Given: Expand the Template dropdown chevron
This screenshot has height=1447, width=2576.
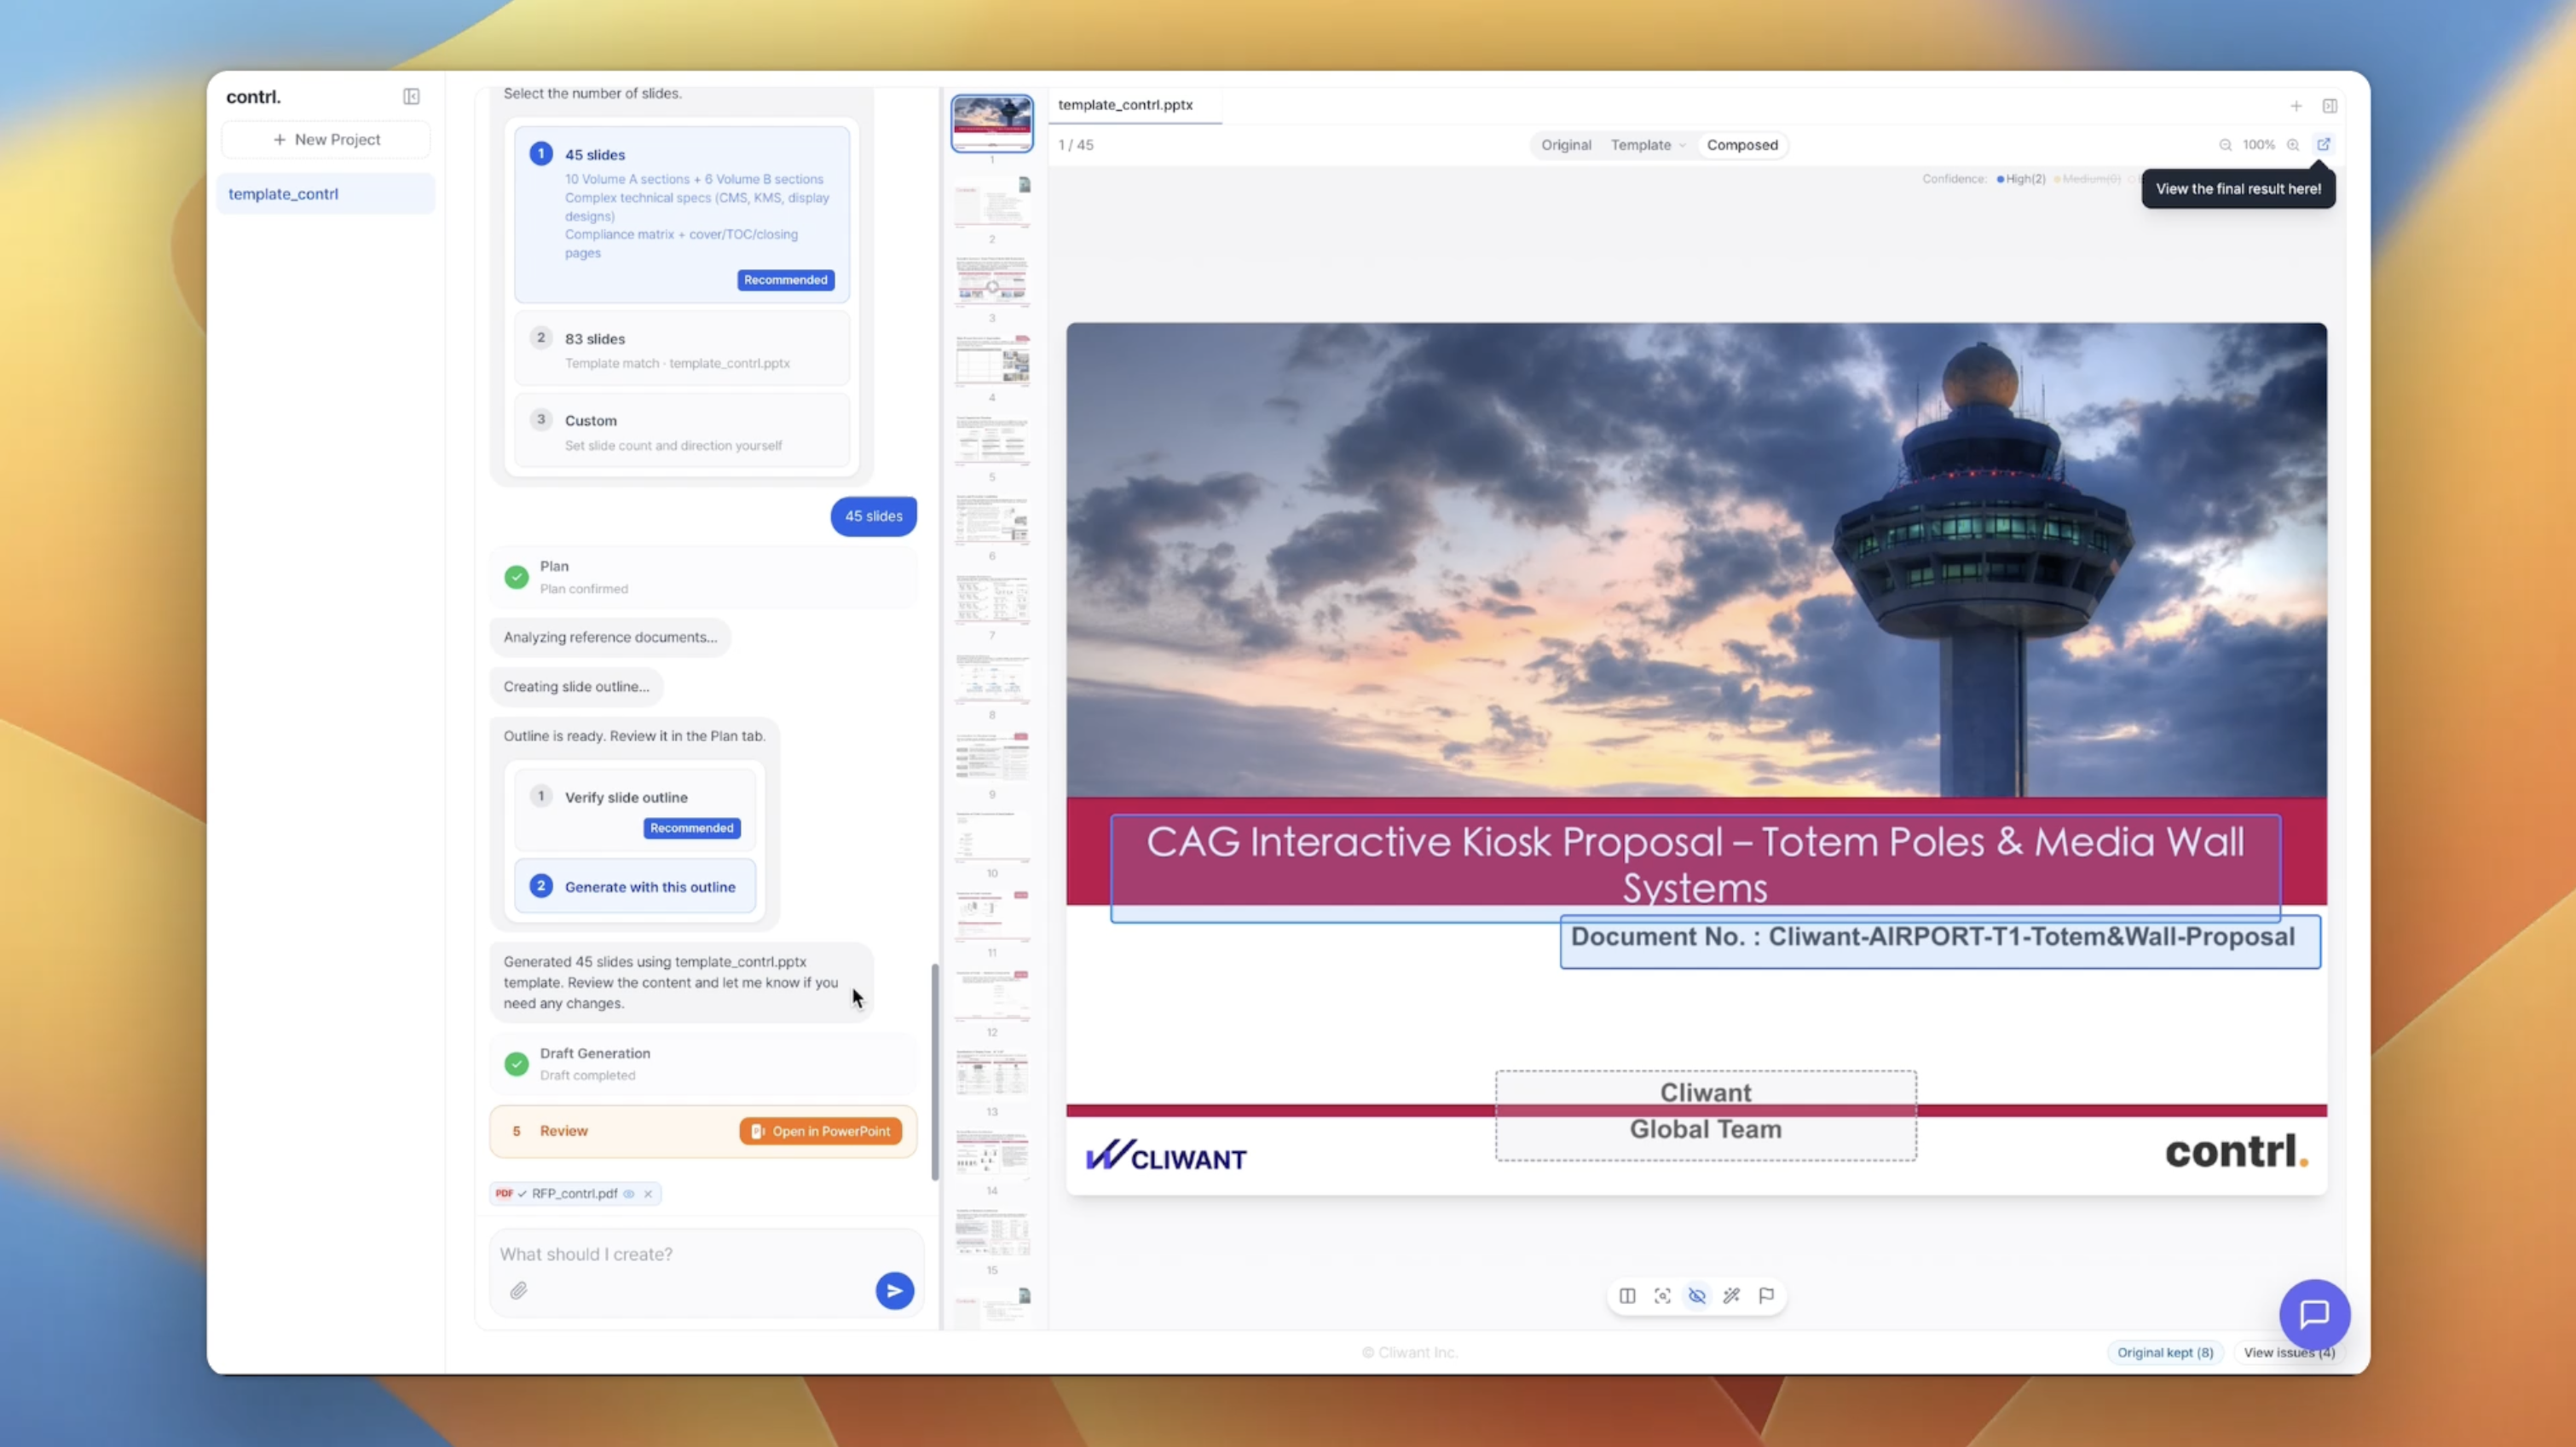Looking at the screenshot, I should (x=1682, y=146).
